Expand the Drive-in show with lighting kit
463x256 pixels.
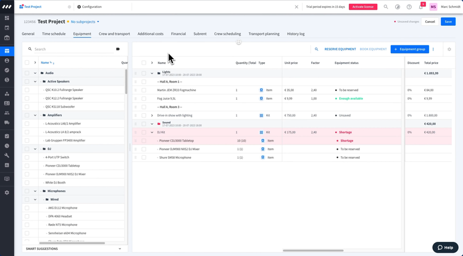pyautogui.click(x=152, y=115)
